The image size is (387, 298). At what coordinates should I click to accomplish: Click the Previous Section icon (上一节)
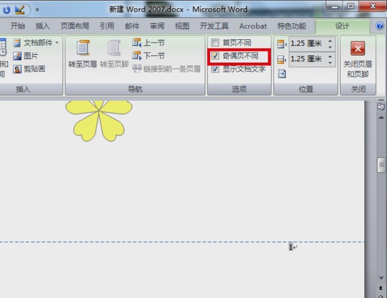click(x=137, y=43)
